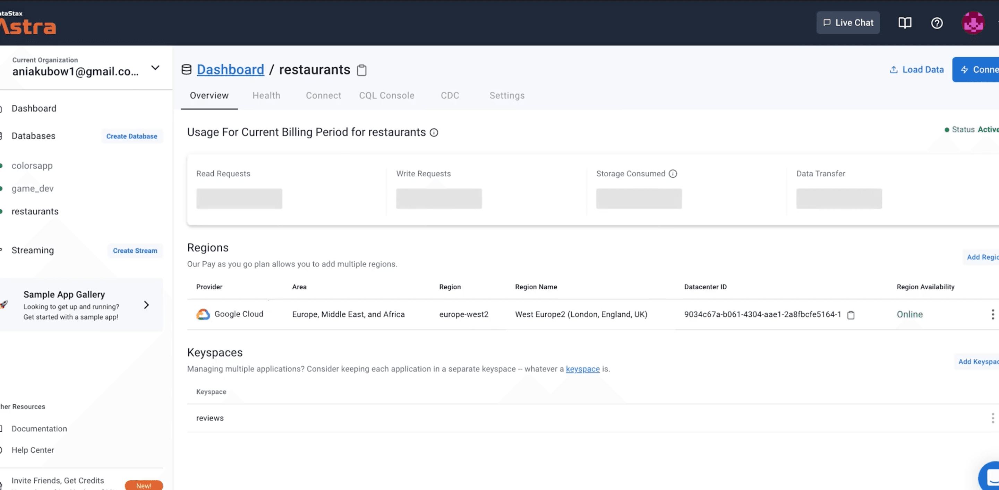This screenshot has width=999, height=490.
Task: Copy the restaurants database ID clipboard icon
Action: coord(361,70)
